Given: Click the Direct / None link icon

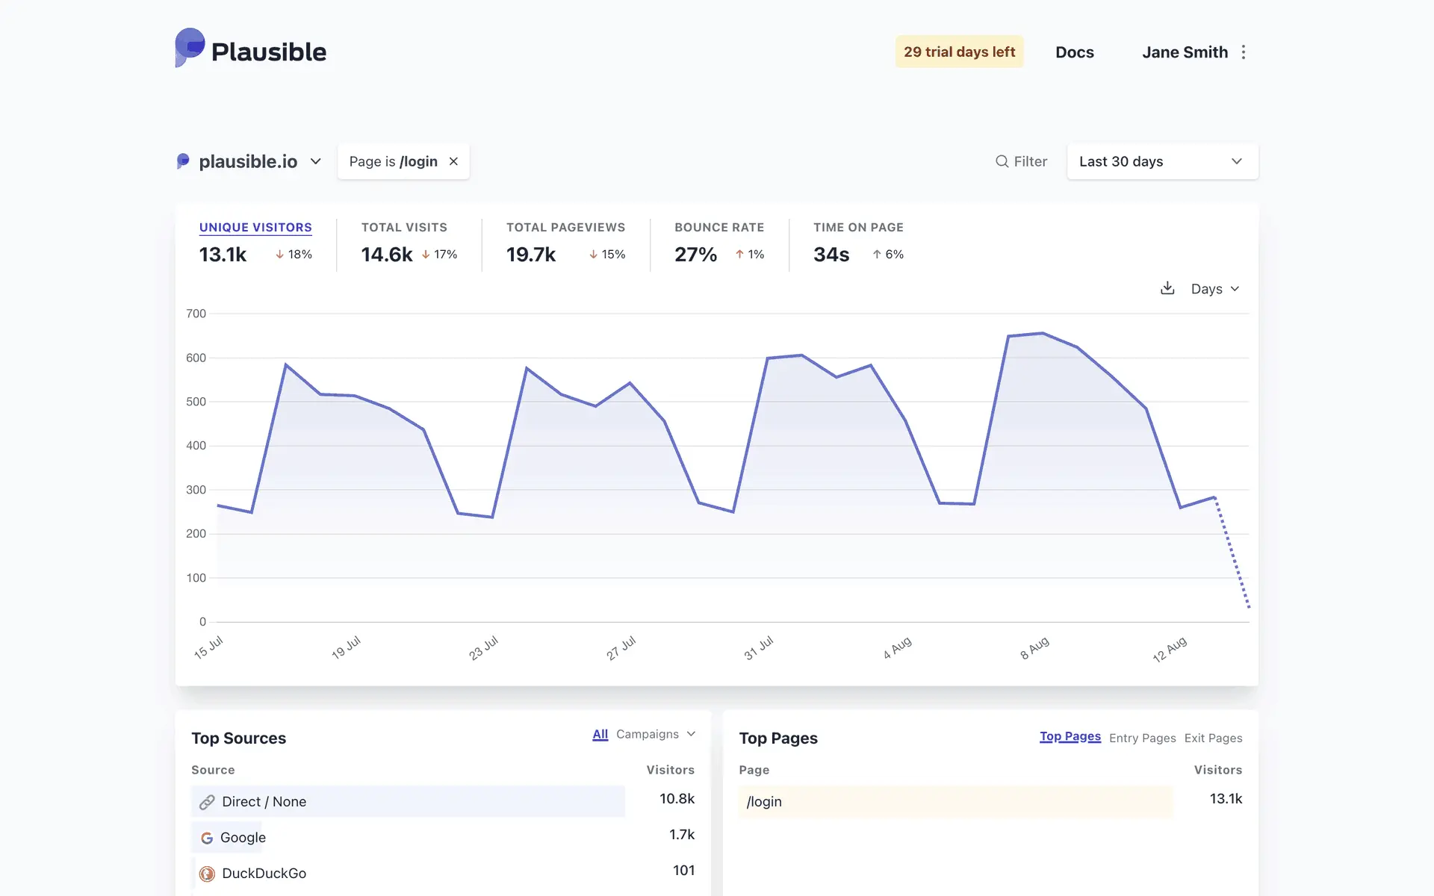Looking at the screenshot, I should tap(207, 802).
